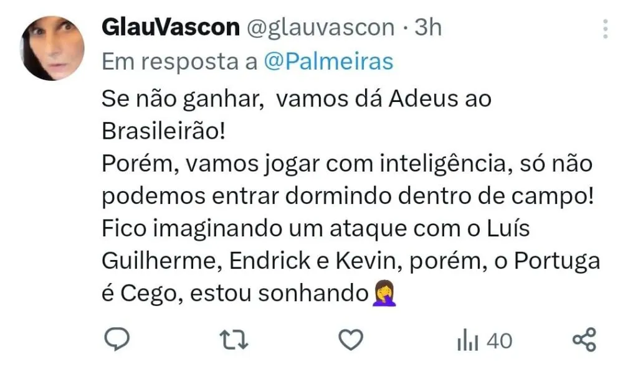Screen dimensions: 638x372
Task: Click the name "Endrick" in the tweet text
Action: (x=269, y=261)
